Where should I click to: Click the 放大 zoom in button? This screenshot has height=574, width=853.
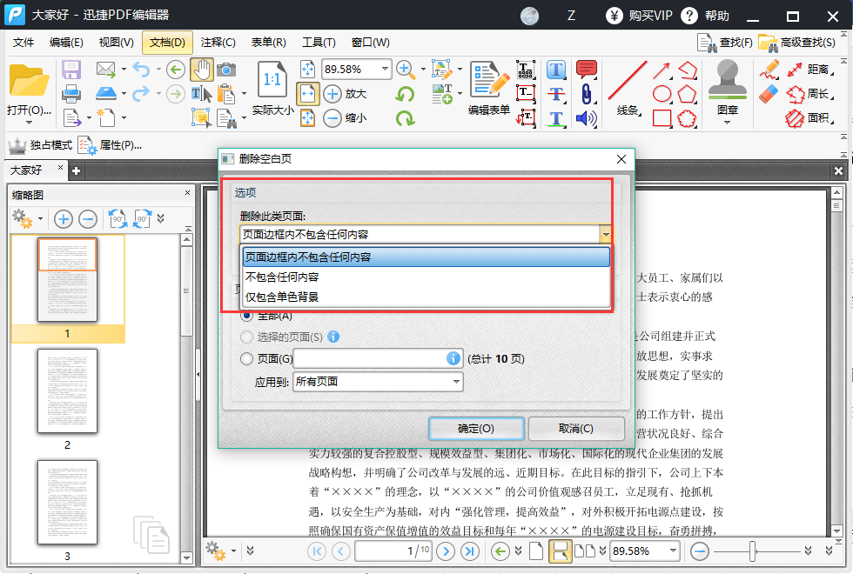(345, 94)
